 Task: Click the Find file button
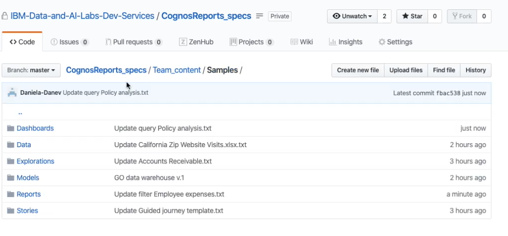[444, 70]
